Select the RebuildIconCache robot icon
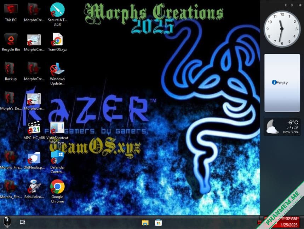The width and height of the screenshot is (304, 229). click(34, 189)
